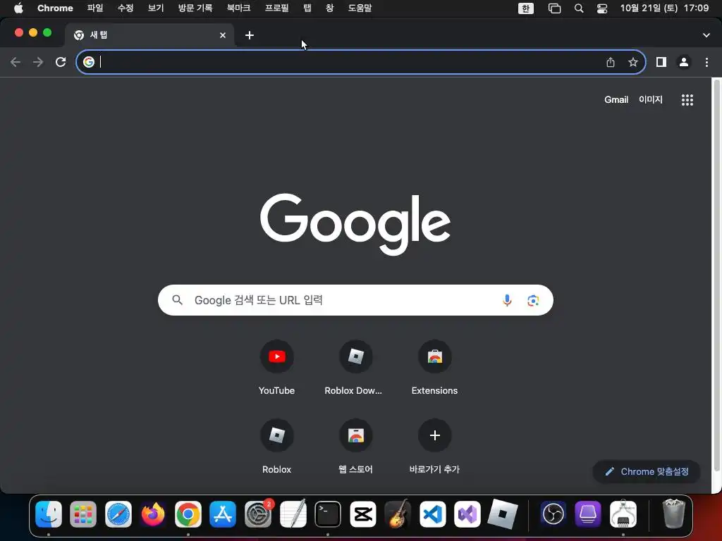Open the 프로필 menu
722x541 pixels.
pos(276,8)
